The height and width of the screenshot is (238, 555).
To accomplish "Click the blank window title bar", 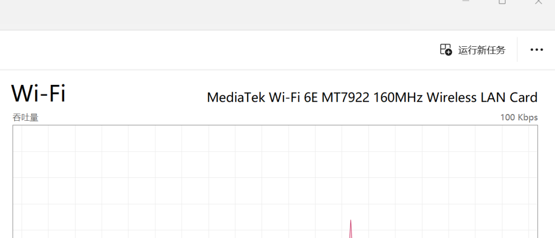I will click(x=230, y=14).
